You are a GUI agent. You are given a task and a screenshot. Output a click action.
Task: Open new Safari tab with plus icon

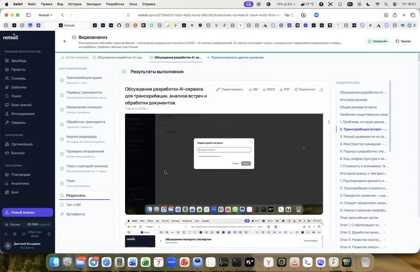[404, 15]
